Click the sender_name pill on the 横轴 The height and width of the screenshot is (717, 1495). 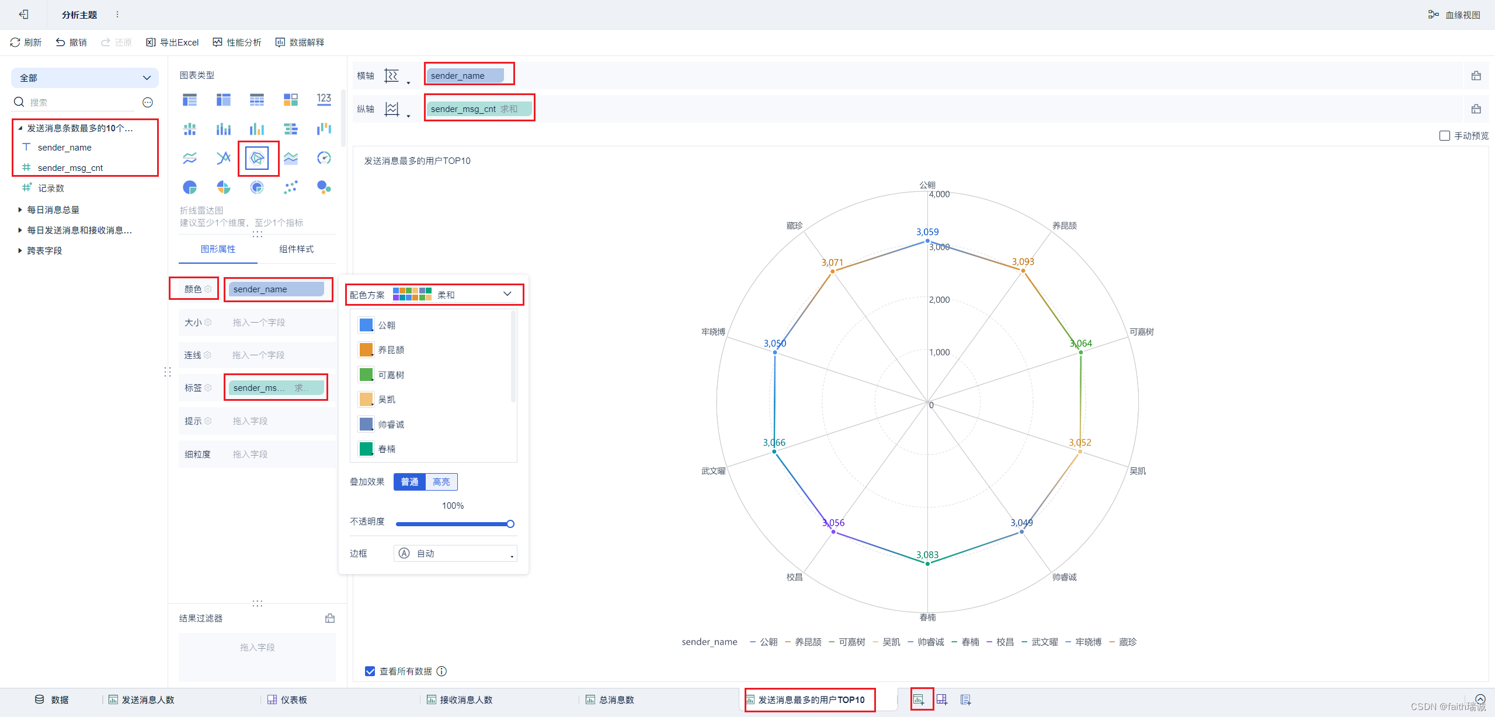point(465,76)
